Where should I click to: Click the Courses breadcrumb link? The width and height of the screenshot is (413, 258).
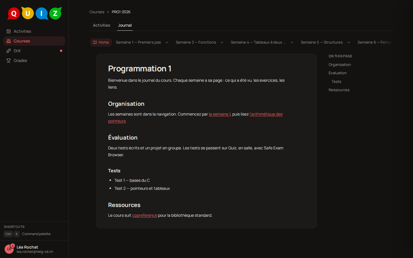(97, 12)
